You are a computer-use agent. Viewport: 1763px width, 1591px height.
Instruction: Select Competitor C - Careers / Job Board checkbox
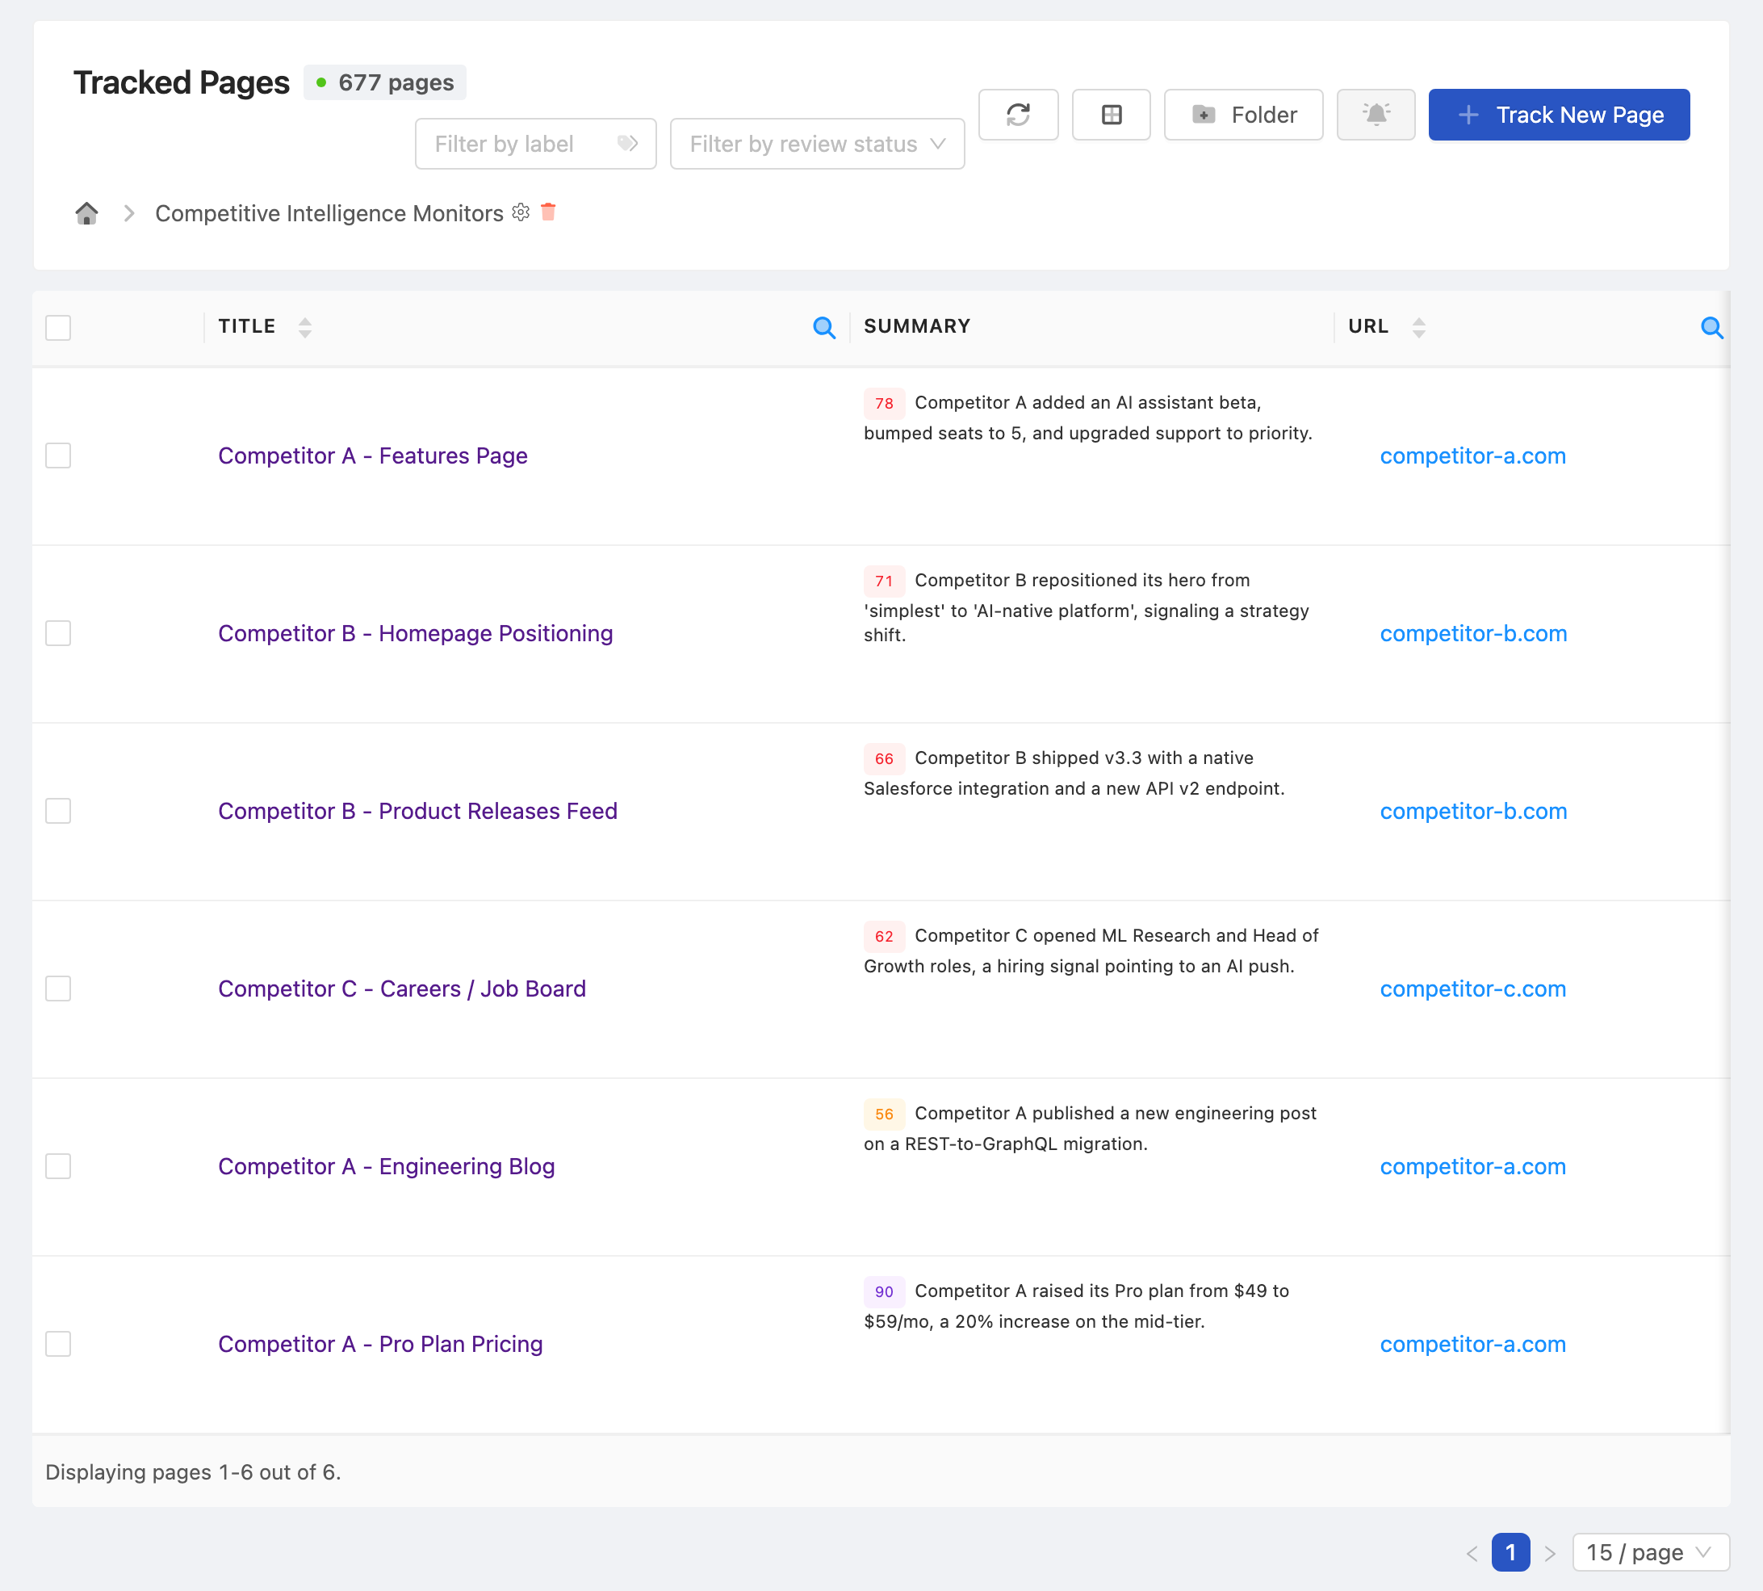coord(57,989)
